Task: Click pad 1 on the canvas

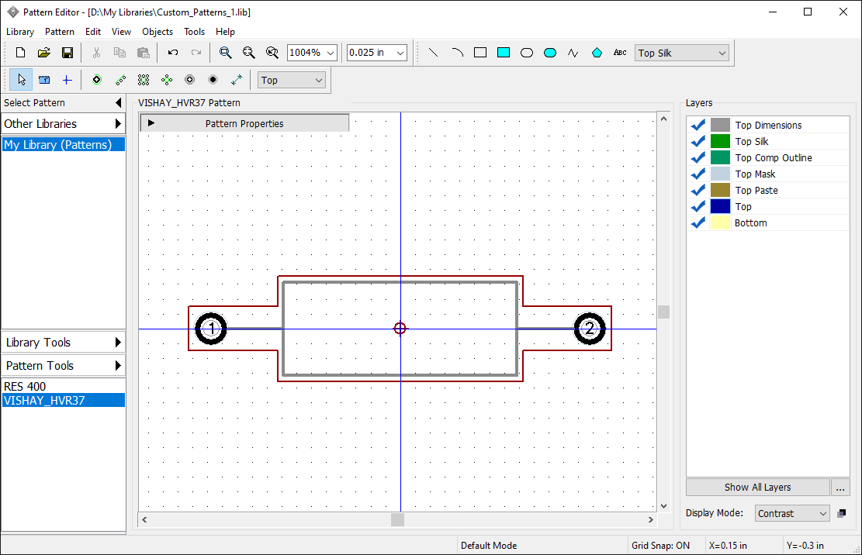Action: click(211, 329)
